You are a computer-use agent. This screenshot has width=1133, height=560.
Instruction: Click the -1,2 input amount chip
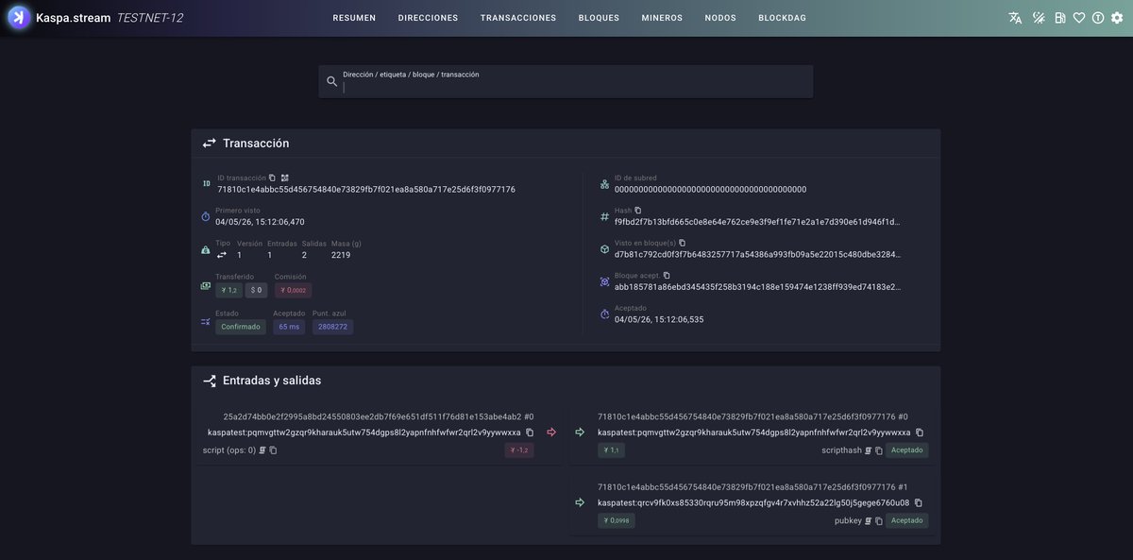coord(519,450)
